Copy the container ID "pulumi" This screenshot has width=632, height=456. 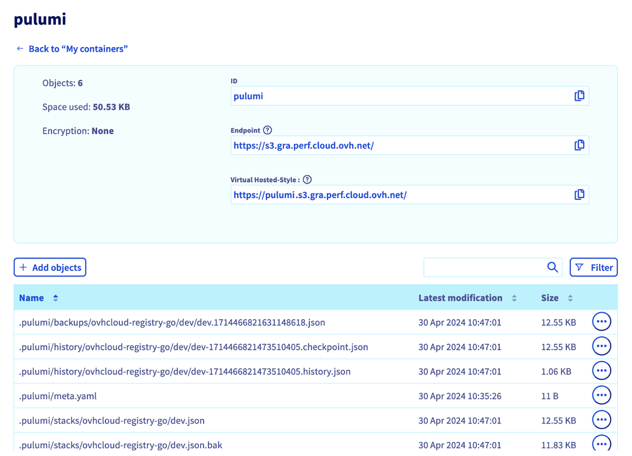[x=579, y=96]
